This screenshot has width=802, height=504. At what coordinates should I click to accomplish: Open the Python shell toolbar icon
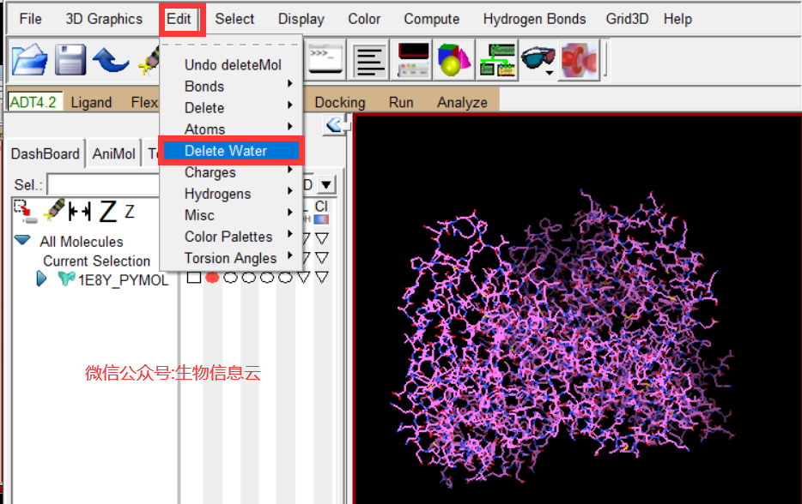[x=325, y=59]
